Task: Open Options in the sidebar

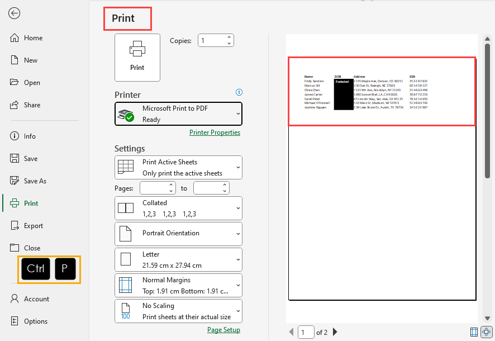Action: pos(35,321)
